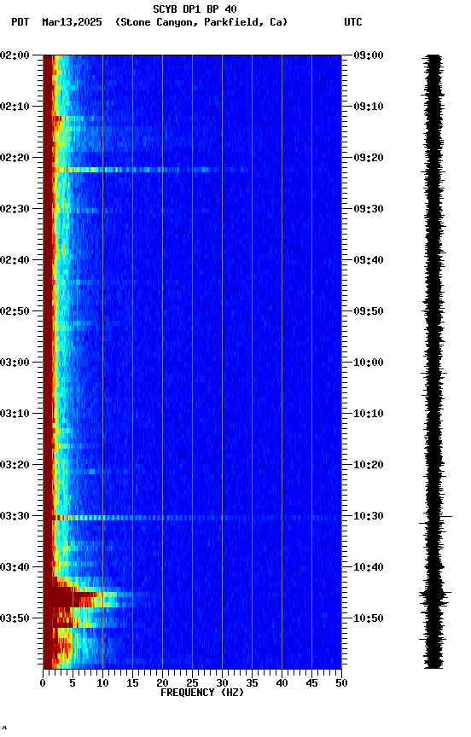Click the frequency axis tick '20'
471x737 pixels.
click(162, 683)
